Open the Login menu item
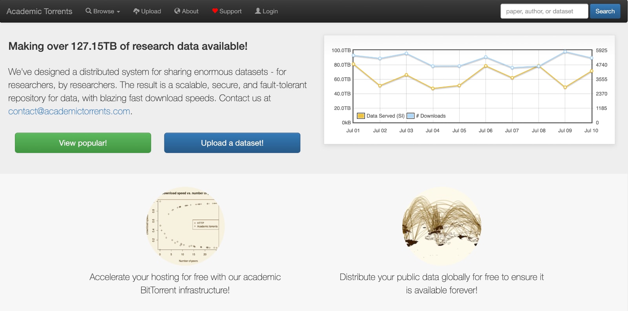Screen dimensions: 628x311 tap(267, 11)
